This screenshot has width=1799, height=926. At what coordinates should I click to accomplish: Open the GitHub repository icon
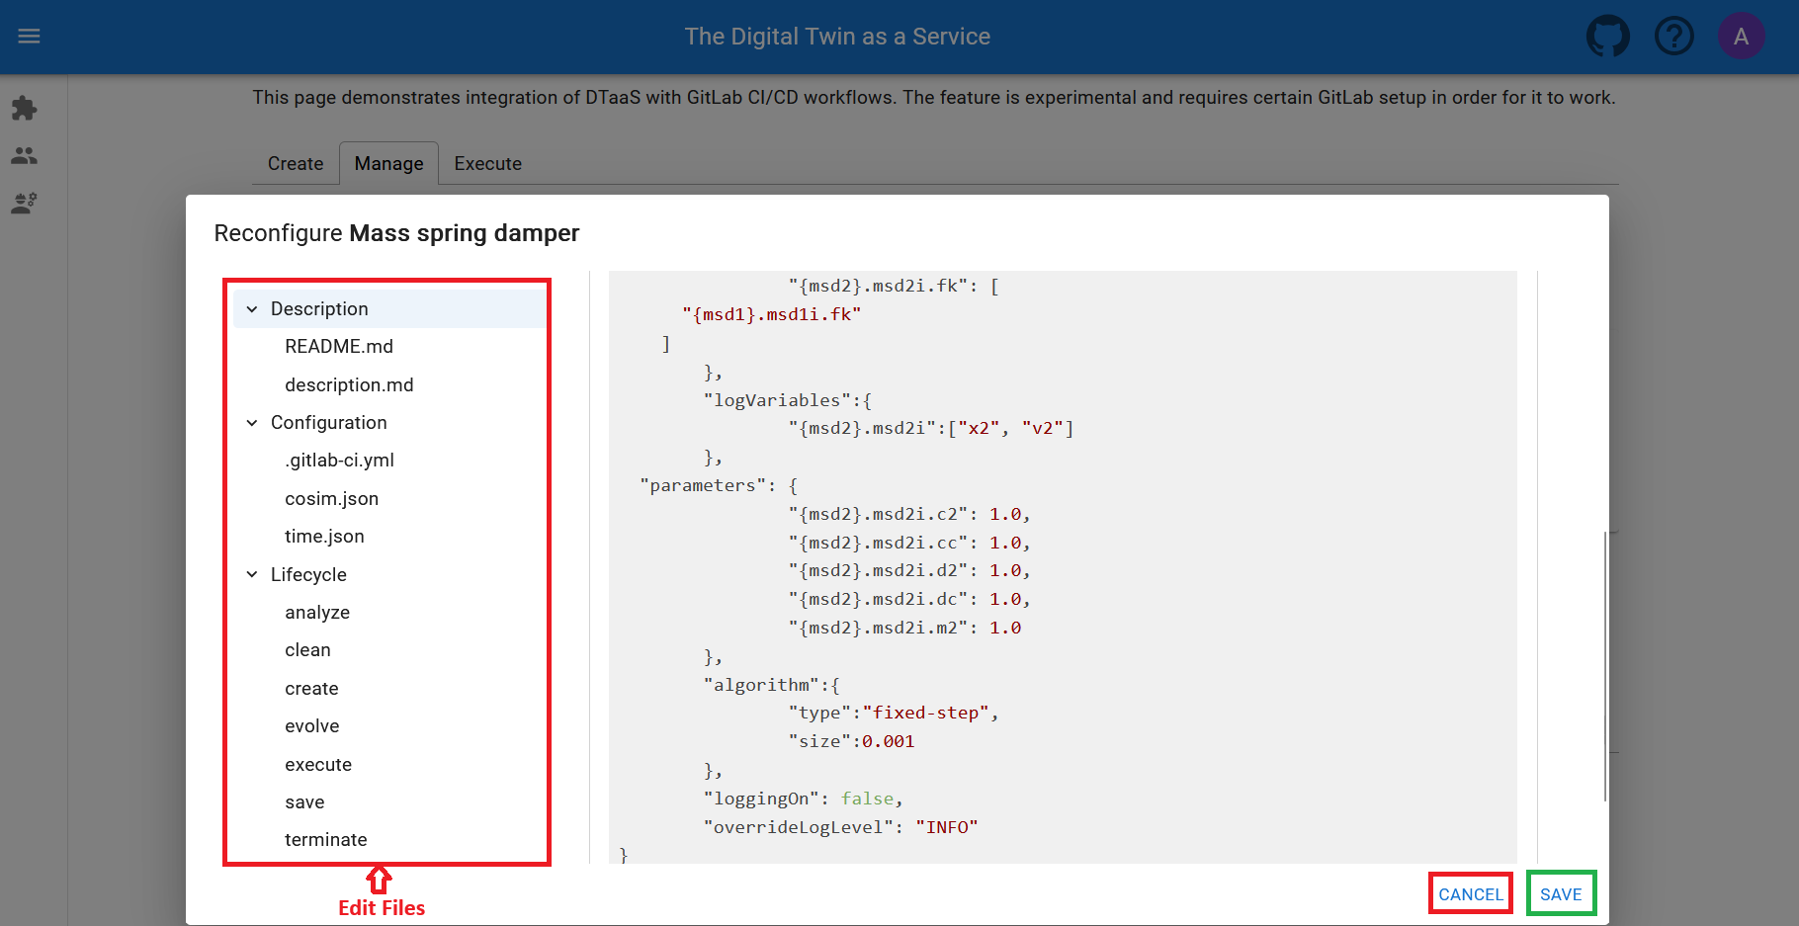click(1608, 36)
